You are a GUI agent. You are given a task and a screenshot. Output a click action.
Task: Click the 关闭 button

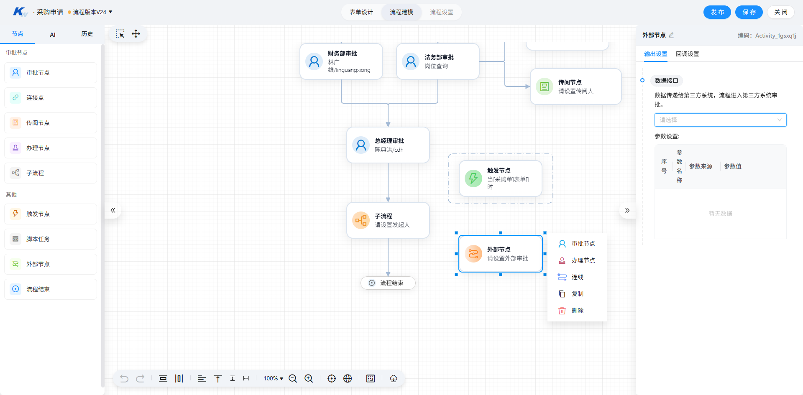coord(781,12)
